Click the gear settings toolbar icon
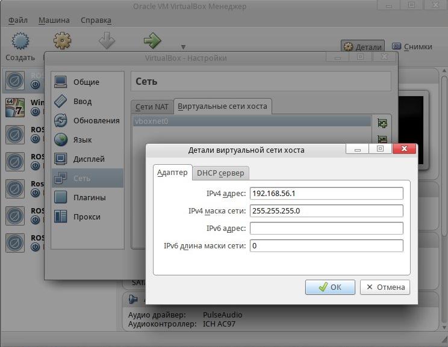448x347 pixels. click(62, 40)
